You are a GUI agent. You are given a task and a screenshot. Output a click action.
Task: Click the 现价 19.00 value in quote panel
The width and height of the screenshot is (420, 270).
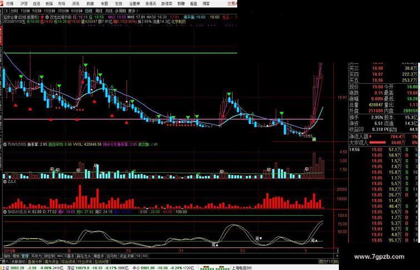[x=377, y=87]
